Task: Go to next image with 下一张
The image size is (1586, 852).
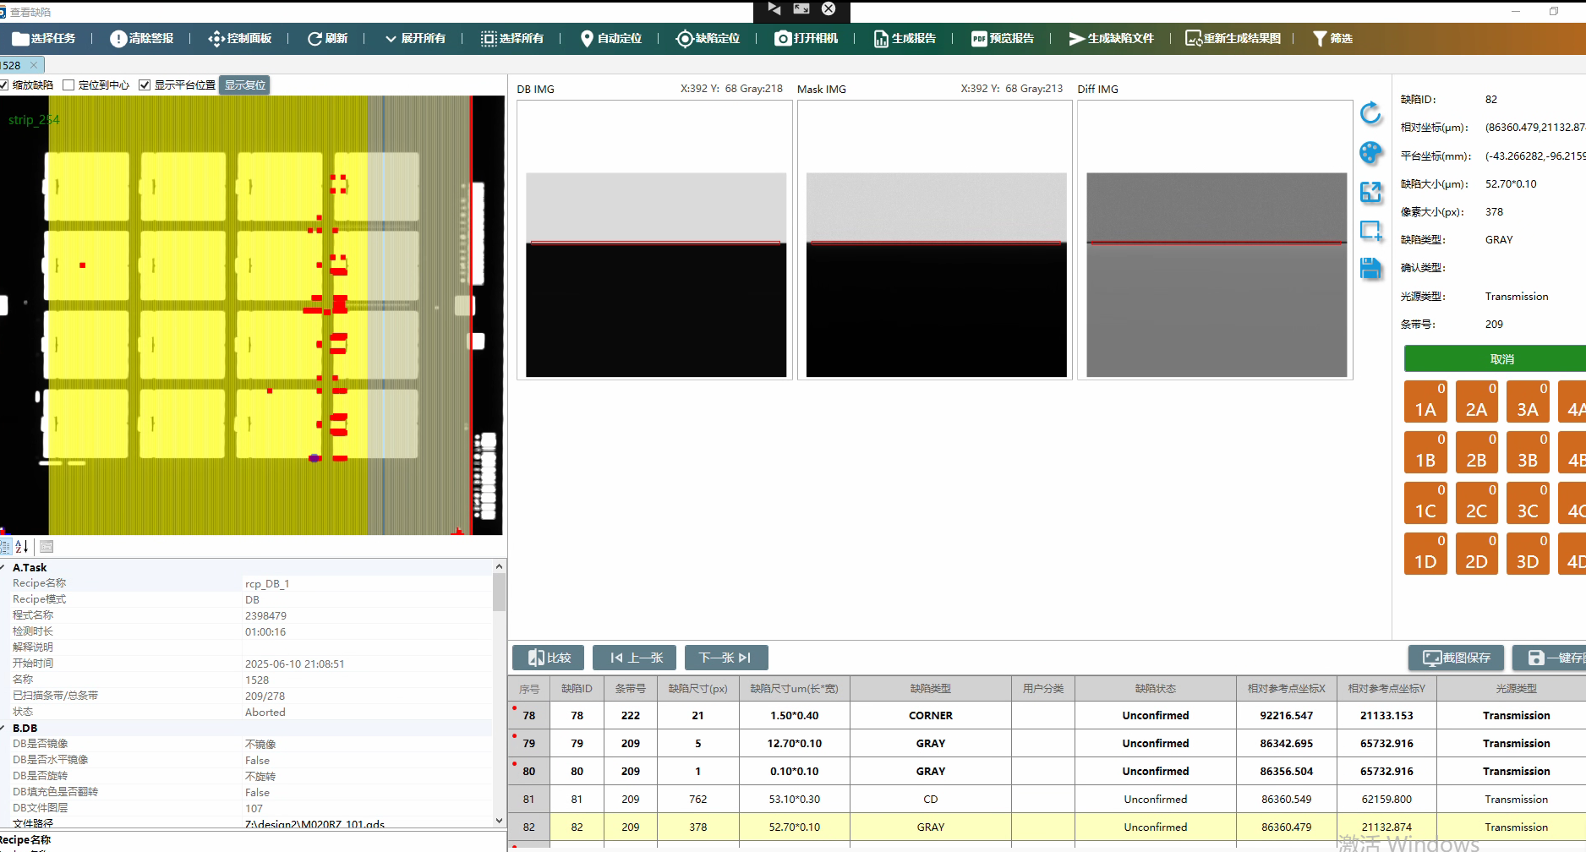Action: click(x=726, y=658)
